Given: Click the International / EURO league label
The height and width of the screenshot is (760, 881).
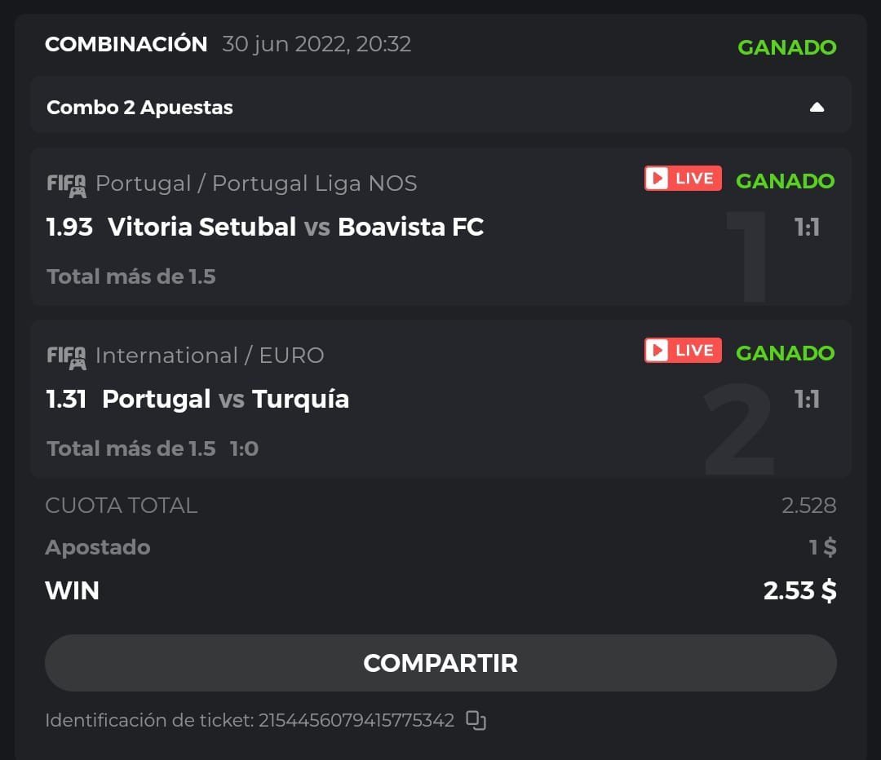Looking at the screenshot, I should [210, 356].
